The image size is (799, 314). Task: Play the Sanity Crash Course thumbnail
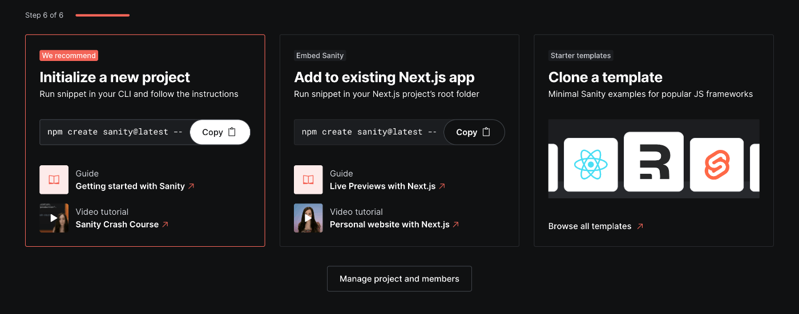54,218
